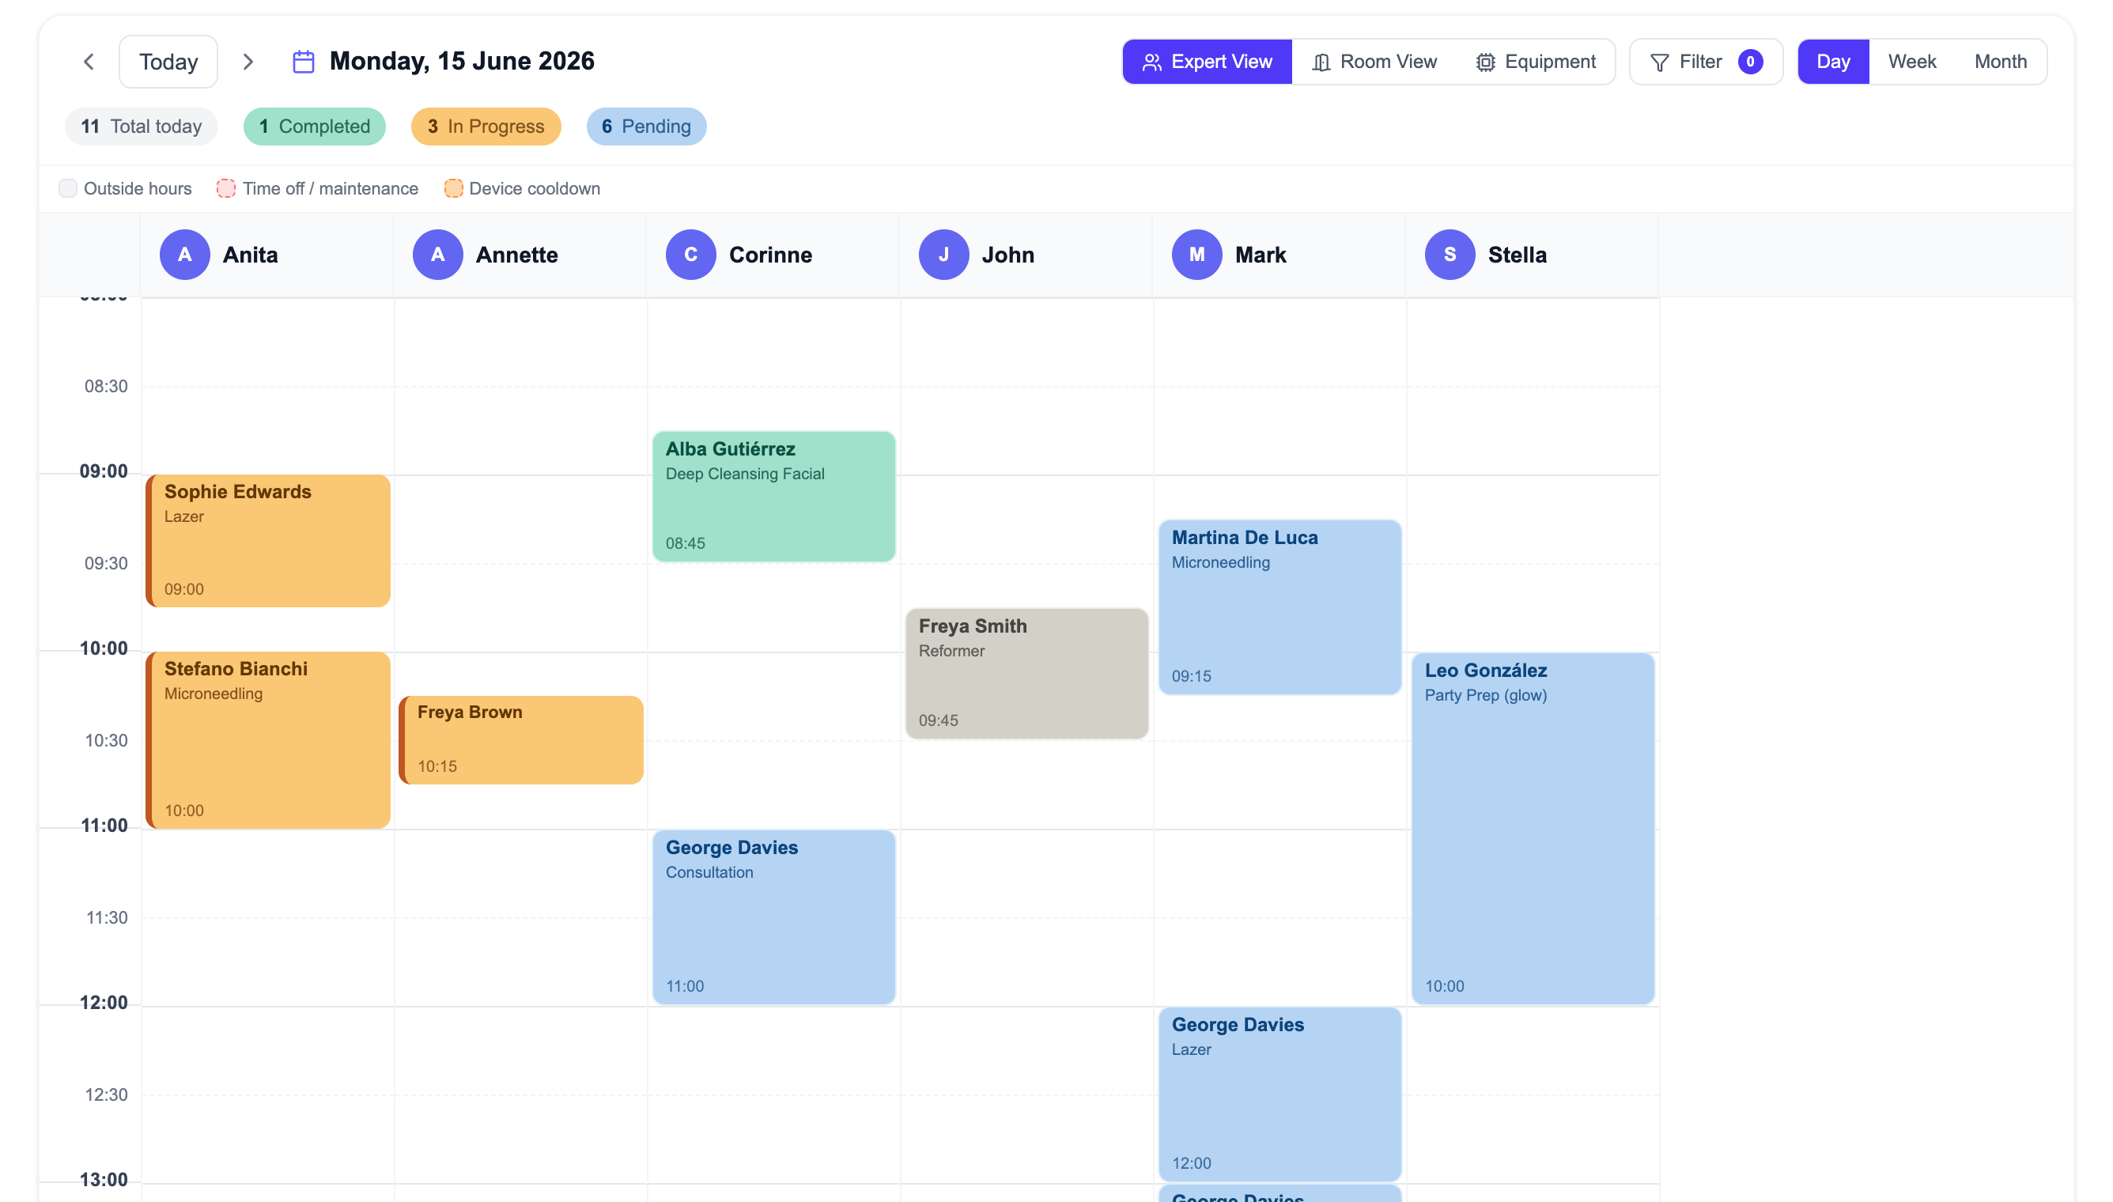Viewport: 2113px width, 1202px height.
Task: Click the filter count badge
Action: click(x=1750, y=62)
